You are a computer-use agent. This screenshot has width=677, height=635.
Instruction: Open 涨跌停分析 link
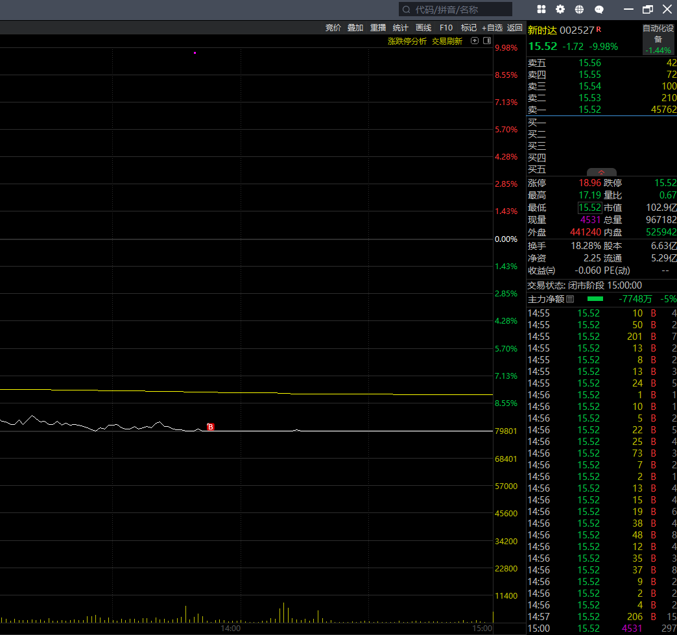point(407,41)
